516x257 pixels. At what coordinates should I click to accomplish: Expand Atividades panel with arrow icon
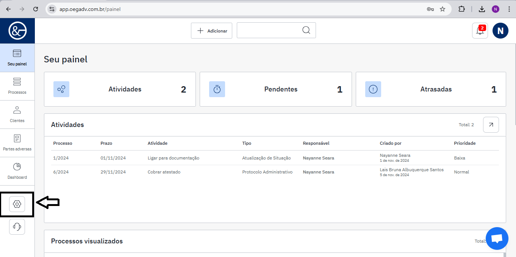point(491,125)
